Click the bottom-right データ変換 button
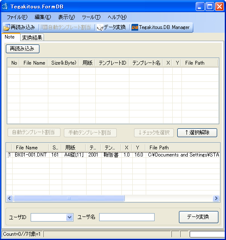226x240 pixels. pos(199,217)
